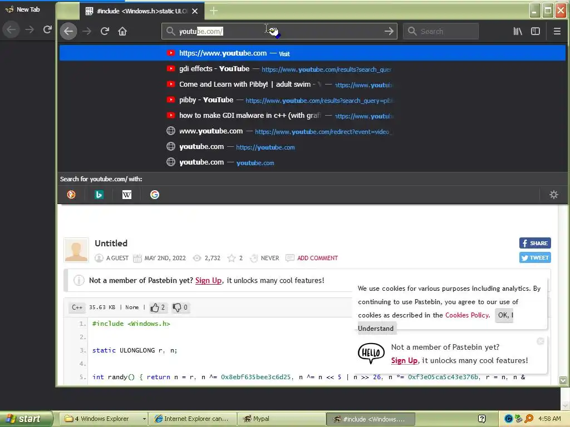The height and width of the screenshot is (427, 570).
Task: Click the help question mark in system tray
Action: (x=481, y=419)
